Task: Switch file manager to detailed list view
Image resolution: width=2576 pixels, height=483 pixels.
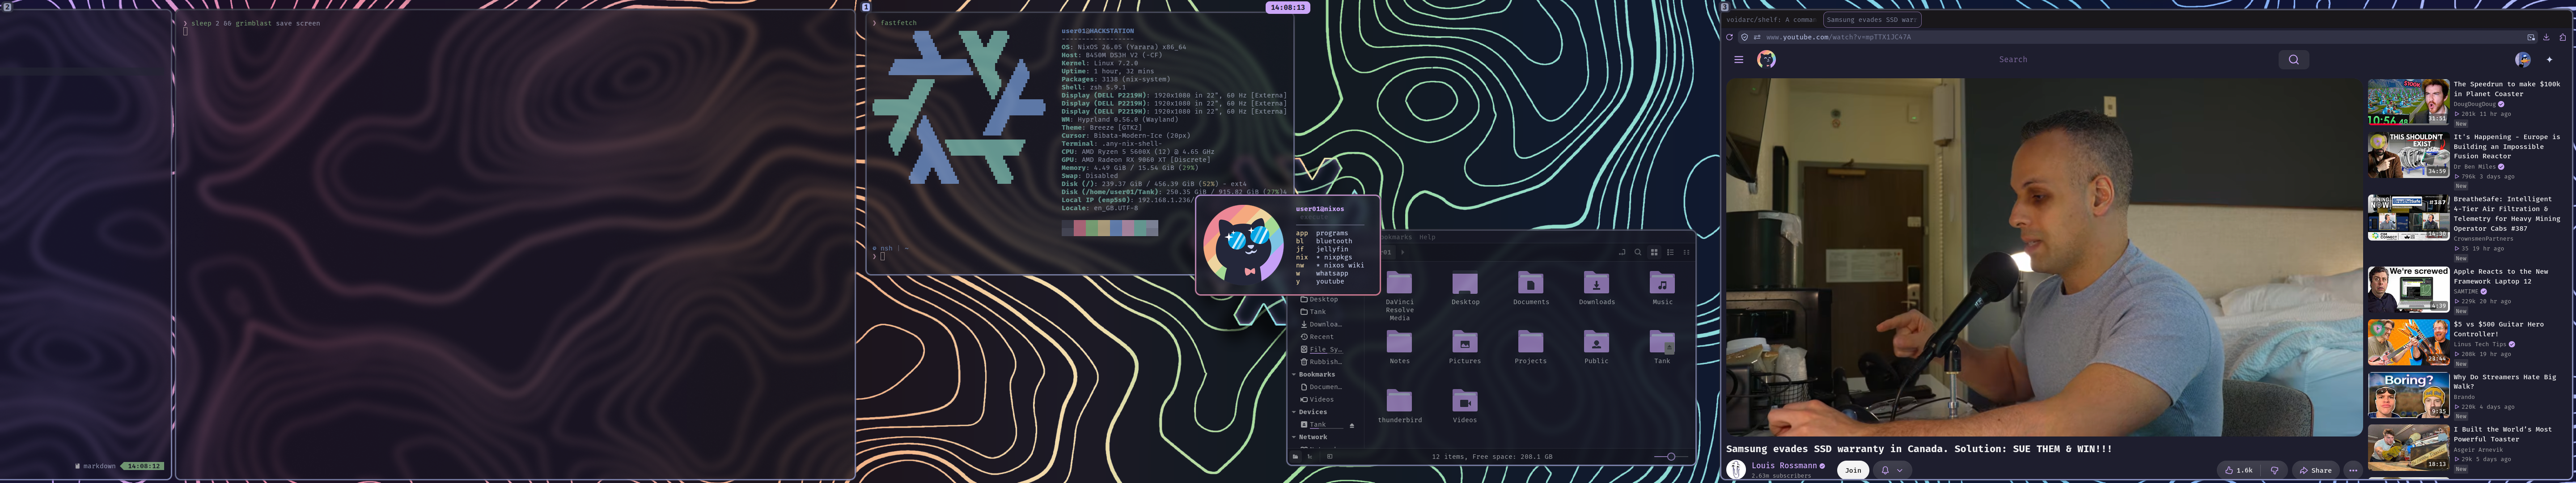Action: [x=1670, y=252]
